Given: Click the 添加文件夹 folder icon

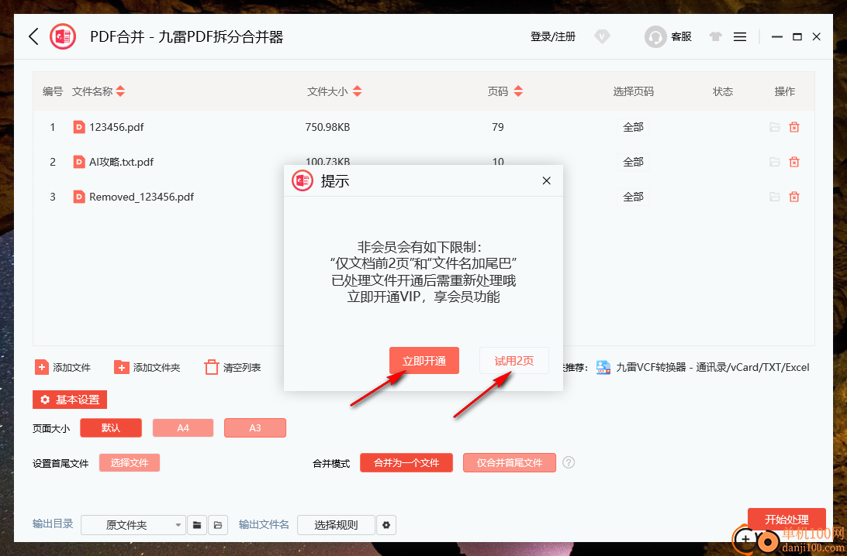Looking at the screenshot, I should click(x=122, y=367).
